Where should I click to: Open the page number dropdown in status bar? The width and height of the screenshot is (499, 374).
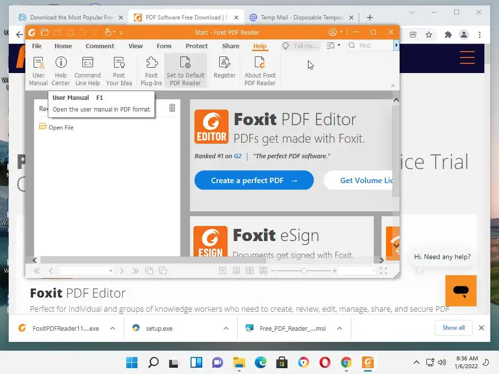pyautogui.click(x=111, y=271)
